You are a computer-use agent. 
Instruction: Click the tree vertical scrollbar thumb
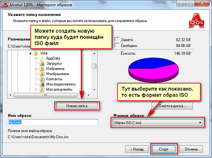[94, 66]
